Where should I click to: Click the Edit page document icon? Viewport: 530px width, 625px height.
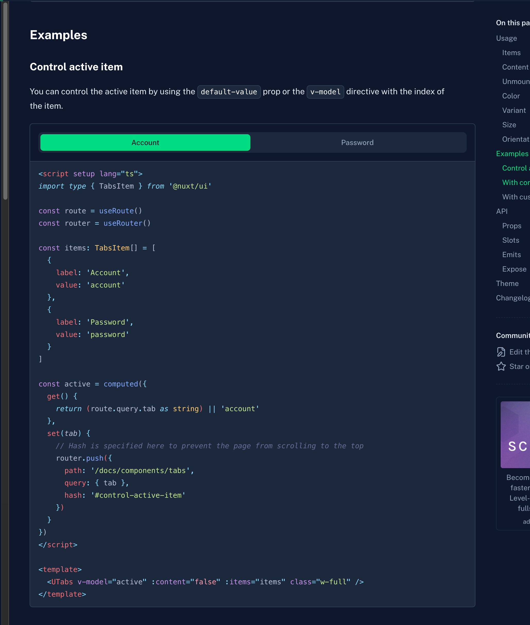point(501,352)
